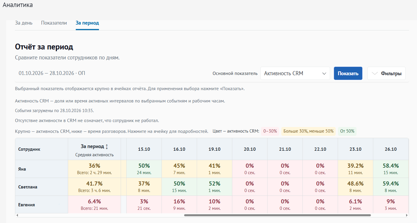Open Яна's cell for 15.10 showing 50%
Viewport: 417px width, 223px height.
coord(144,169)
